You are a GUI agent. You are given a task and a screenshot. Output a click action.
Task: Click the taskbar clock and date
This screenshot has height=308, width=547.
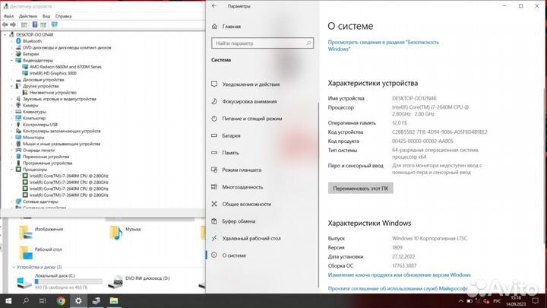pos(516,300)
